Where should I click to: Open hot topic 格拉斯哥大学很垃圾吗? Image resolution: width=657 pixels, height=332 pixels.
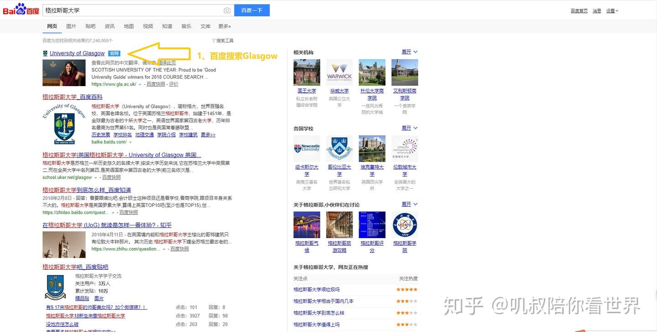[x=316, y=290]
